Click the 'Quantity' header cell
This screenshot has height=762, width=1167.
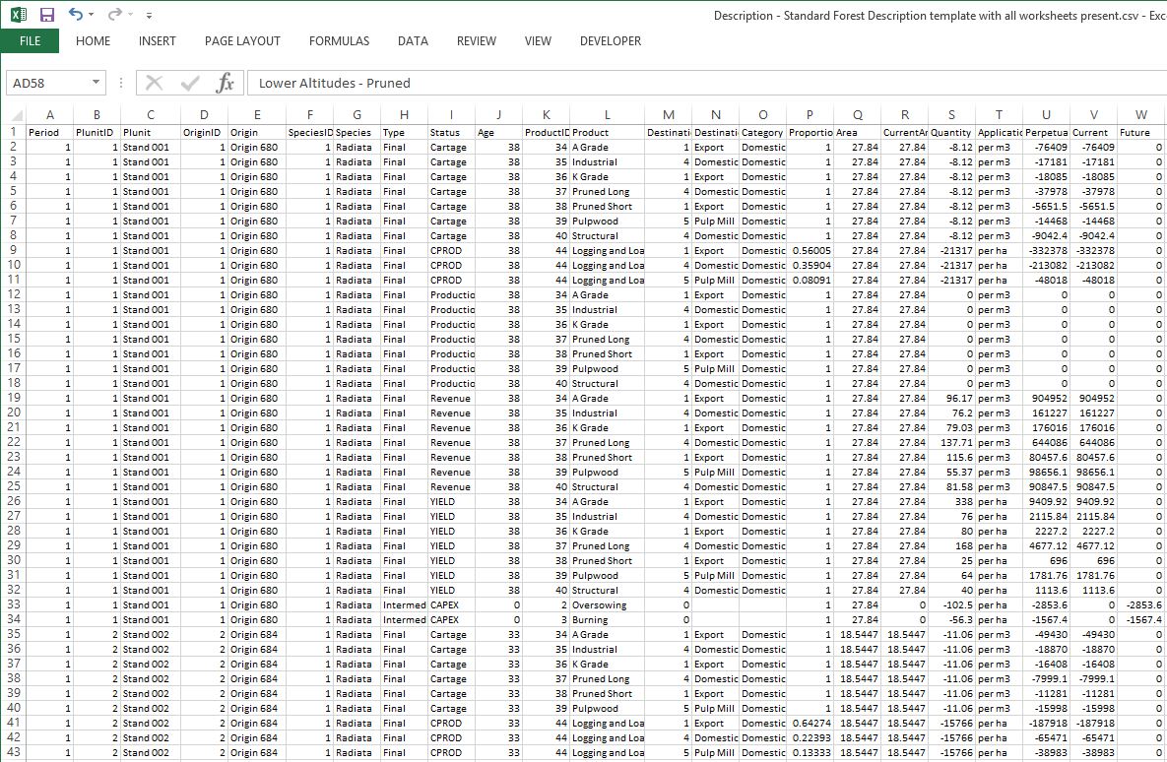tap(951, 133)
